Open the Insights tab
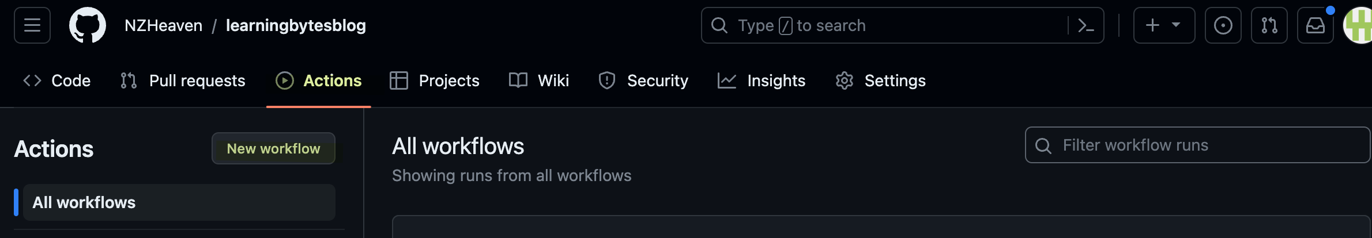This screenshot has width=1372, height=238. point(762,80)
